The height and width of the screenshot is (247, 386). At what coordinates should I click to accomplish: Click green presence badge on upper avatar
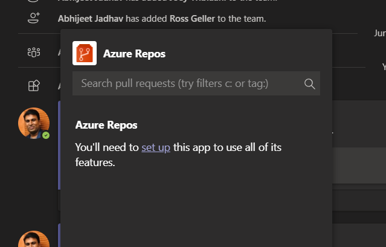[46, 135]
